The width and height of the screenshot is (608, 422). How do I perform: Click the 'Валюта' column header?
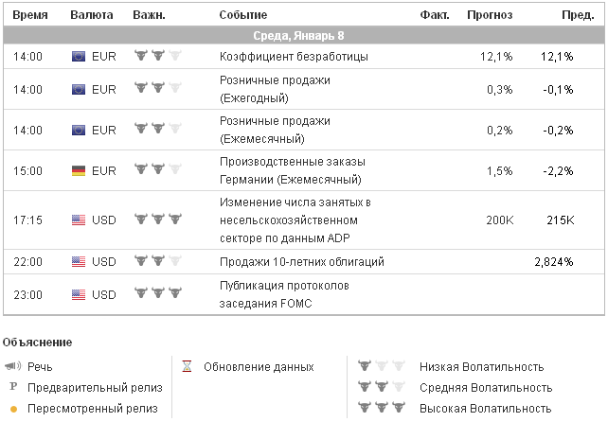(x=92, y=15)
